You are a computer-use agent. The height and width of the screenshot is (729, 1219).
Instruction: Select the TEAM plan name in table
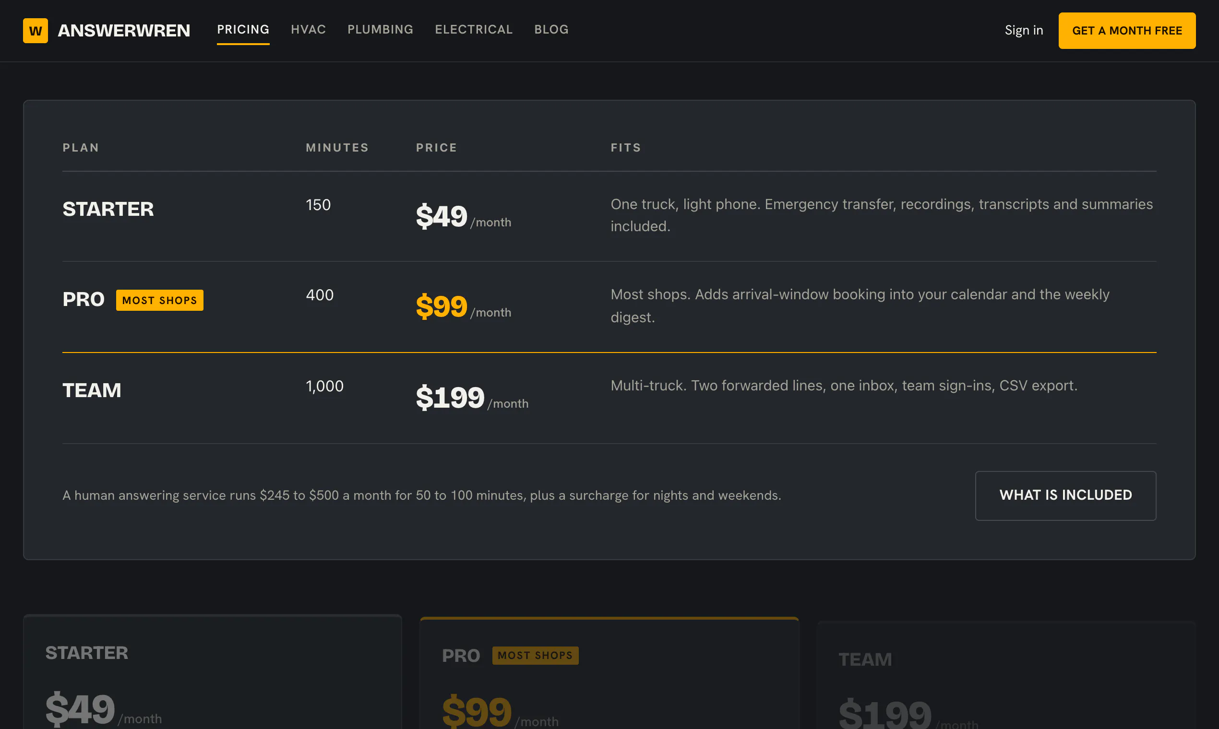click(92, 390)
